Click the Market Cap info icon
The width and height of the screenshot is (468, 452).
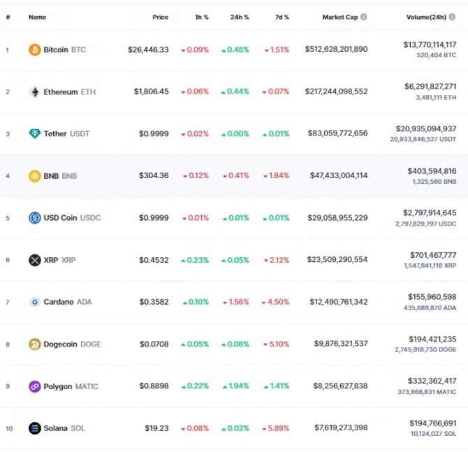(x=364, y=17)
